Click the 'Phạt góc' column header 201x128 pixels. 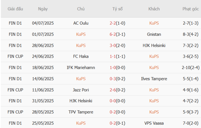click(x=190, y=9)
